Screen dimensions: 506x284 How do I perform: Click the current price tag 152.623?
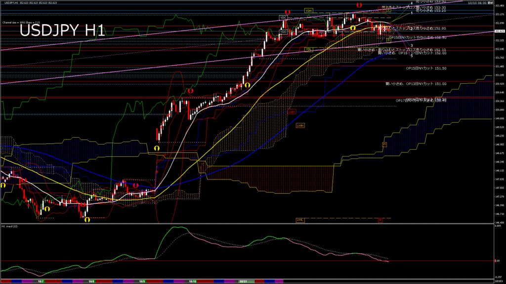(x=499, y=31)
